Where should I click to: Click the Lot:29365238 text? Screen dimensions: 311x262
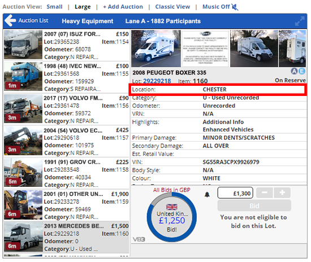click(62, 42)
